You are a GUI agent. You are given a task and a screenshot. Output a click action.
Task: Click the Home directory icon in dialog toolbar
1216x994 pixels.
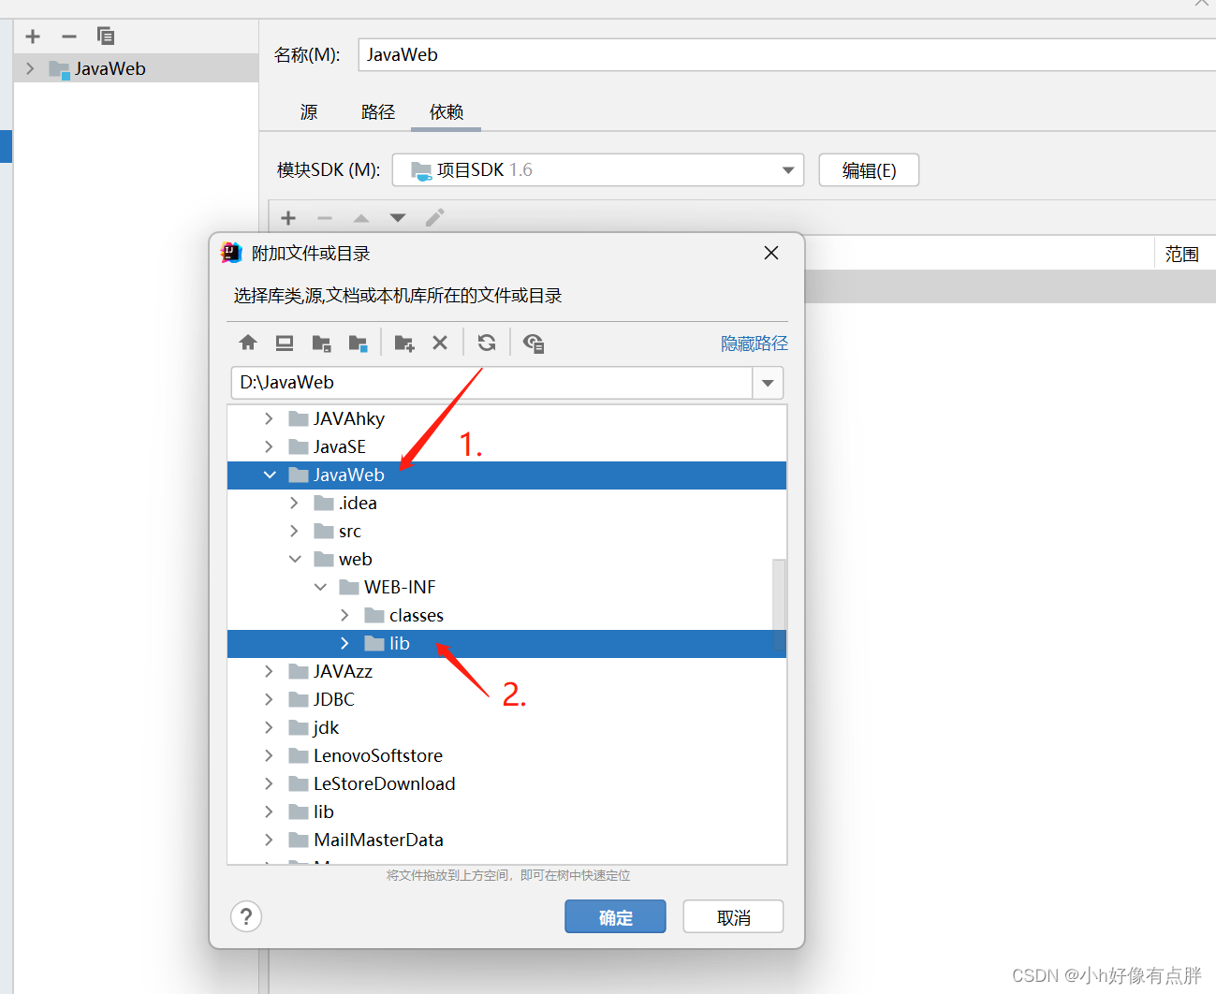point(248,343)
